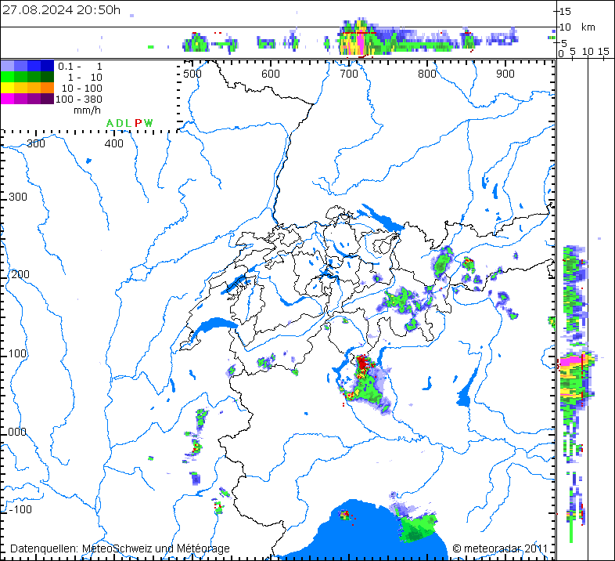This screenshot has height=561, width=615.
Task: Click the legend label '0.1 - 1'
Action: [80, 66]
